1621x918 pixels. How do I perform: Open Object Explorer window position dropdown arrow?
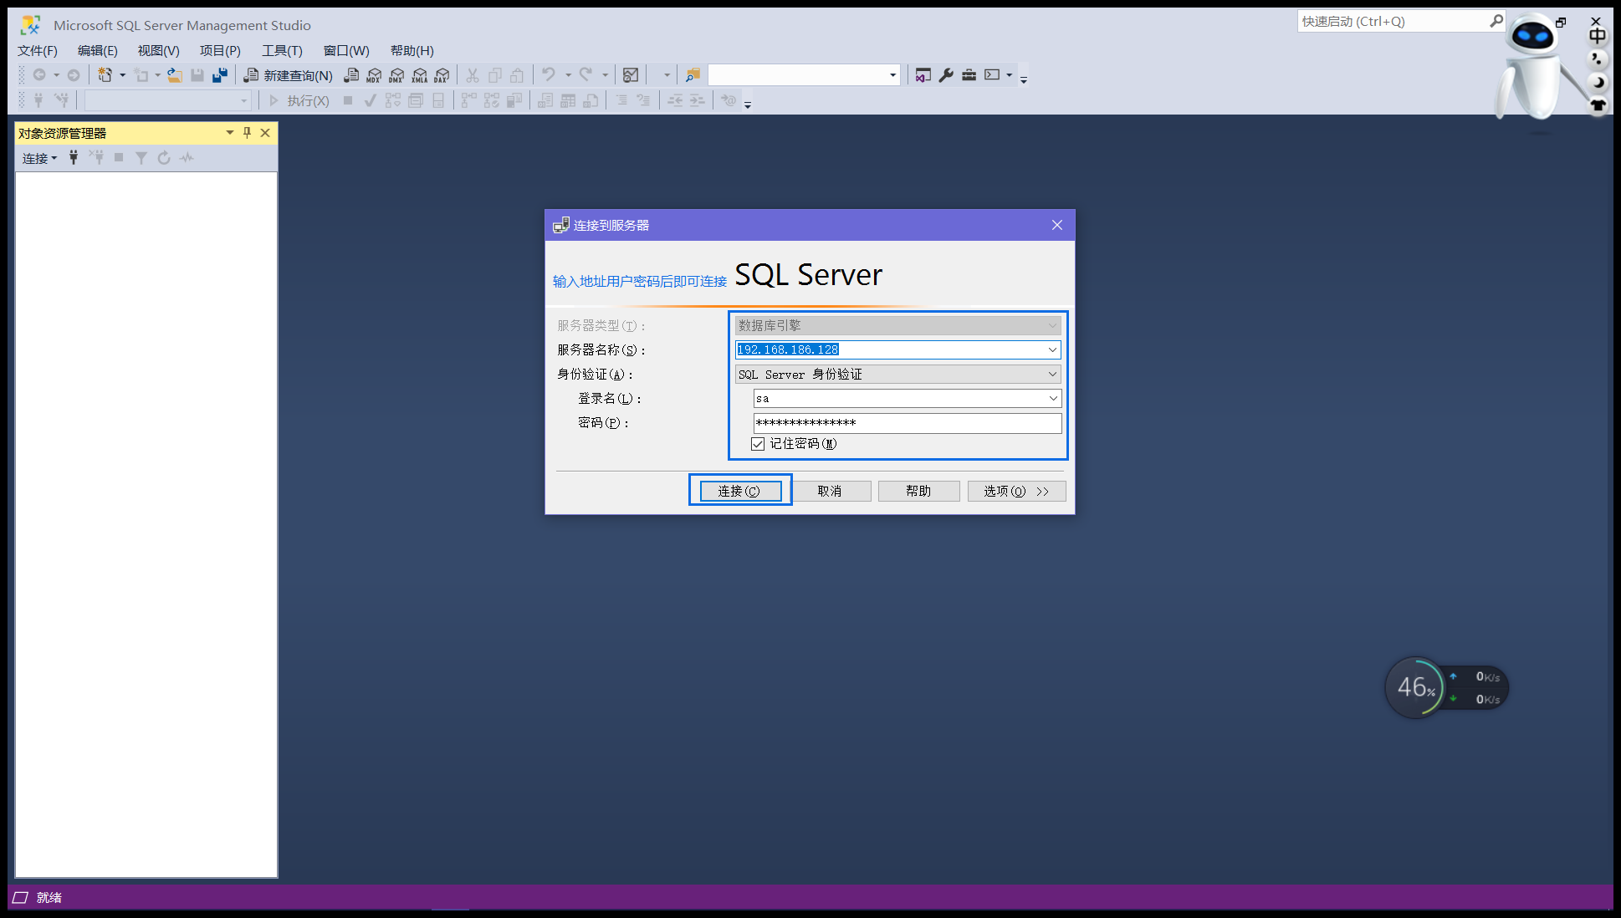click(229, 133)
